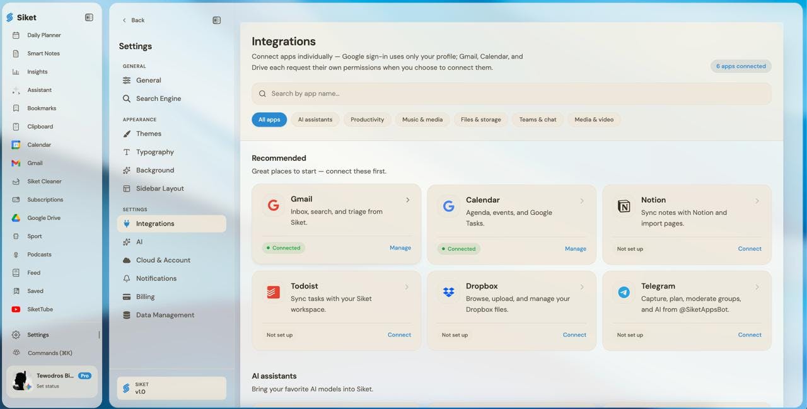Open the Assistant sparkle icon
This screenshot has height=409, width=807.
(16, 90)
